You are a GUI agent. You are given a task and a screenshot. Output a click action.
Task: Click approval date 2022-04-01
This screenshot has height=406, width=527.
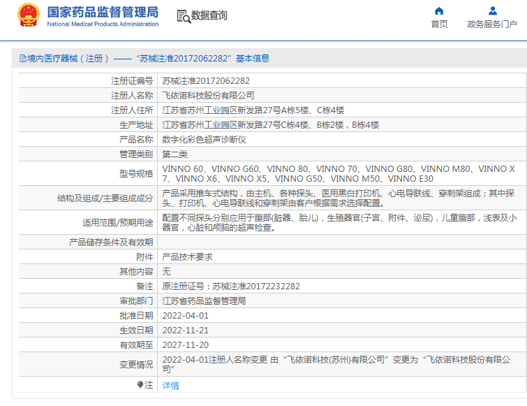pos(186,316)
